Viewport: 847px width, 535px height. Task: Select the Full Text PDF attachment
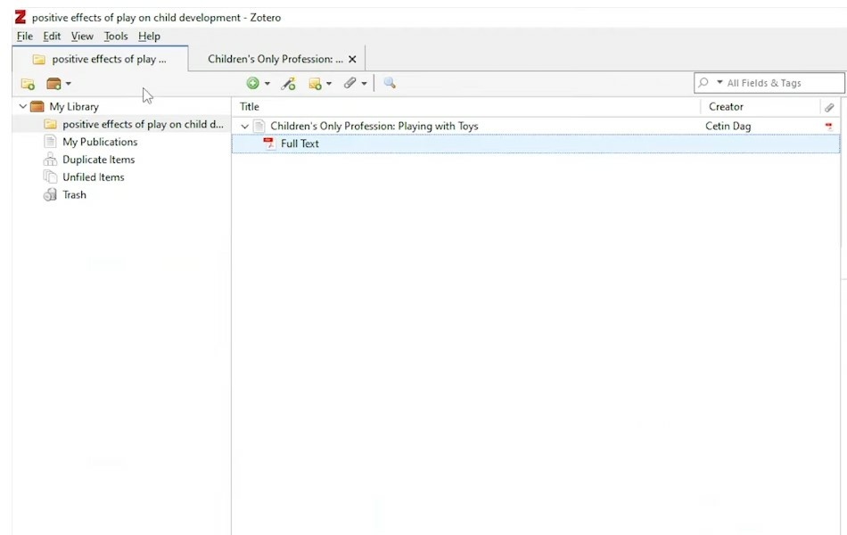point(300,144)
